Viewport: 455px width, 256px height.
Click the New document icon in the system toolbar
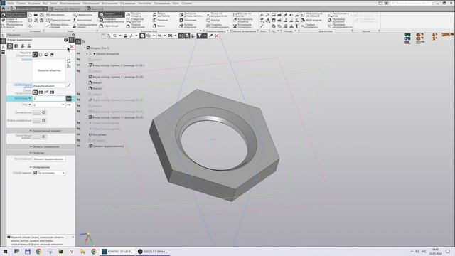point(30,15)
